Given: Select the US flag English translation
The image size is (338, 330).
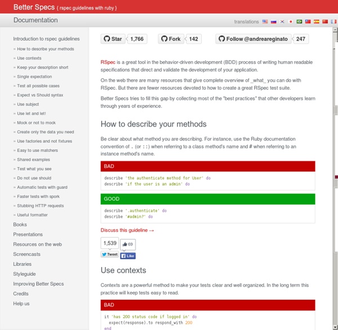Looking at the screenshot, I should click(x=265, y=21).
